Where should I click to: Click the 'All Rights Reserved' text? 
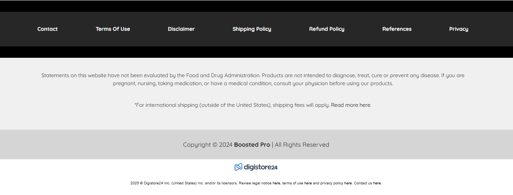(302, 144)
